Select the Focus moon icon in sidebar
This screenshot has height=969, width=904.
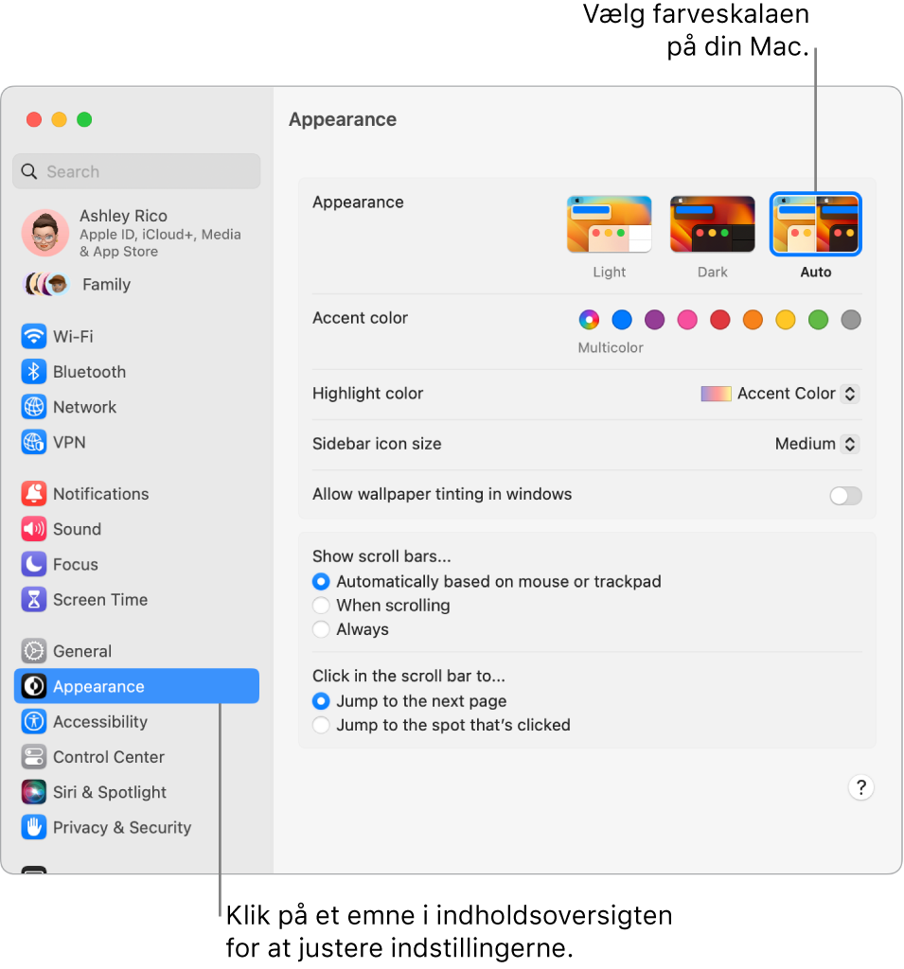tap(34, 564)
